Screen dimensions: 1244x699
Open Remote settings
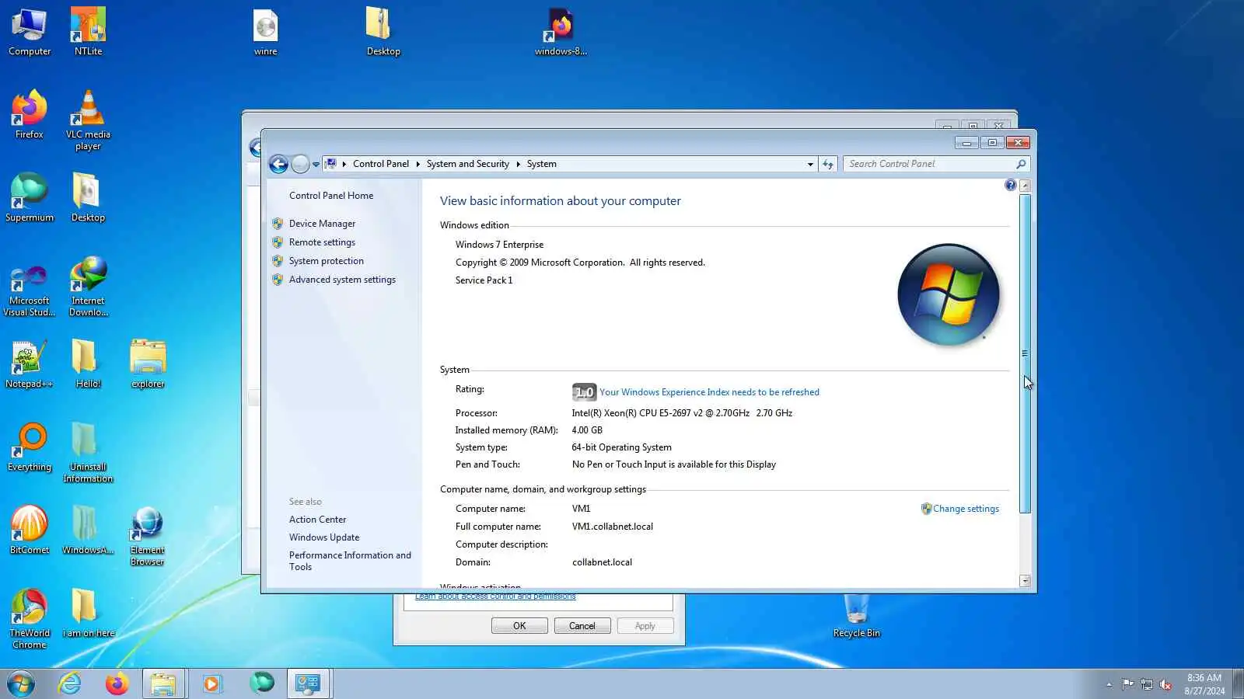click(322, 242)
